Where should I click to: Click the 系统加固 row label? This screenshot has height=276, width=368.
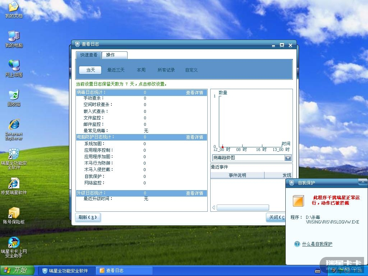click(95, 144)
